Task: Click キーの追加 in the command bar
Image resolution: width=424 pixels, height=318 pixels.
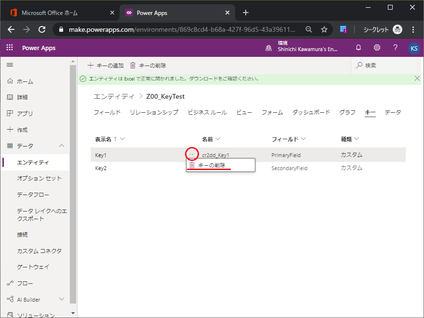Action: click(106, 66)
